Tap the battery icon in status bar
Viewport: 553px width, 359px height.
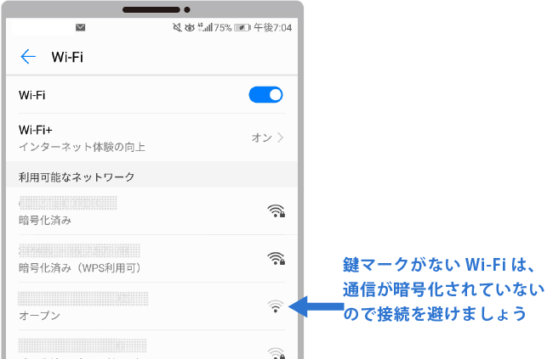(x=243, y=27)
